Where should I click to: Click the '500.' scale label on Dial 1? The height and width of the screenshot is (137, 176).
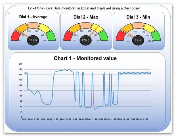45,40
